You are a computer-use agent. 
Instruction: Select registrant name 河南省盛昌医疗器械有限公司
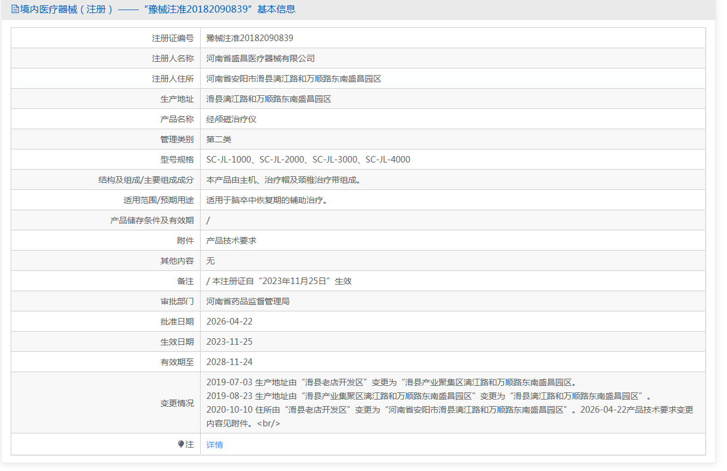click(261, 58)
